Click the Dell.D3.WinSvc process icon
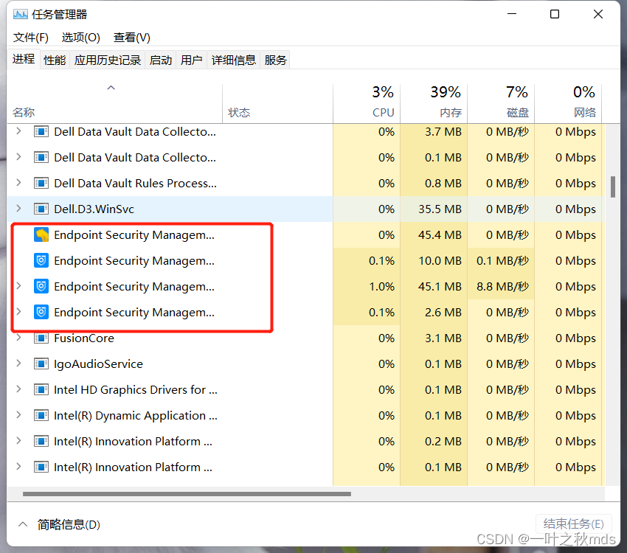The image size is (627, 553). [x=41, y=209]
